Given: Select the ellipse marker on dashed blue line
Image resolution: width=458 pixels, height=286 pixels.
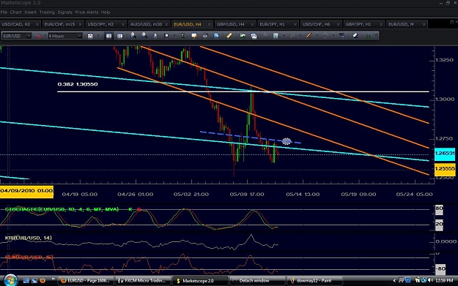Looking at the screenshot, I should pos(287,141).
